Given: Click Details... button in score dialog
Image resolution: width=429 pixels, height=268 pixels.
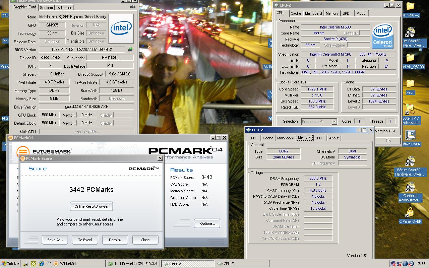Looking at the screenshot, I should tap(116, 240).
